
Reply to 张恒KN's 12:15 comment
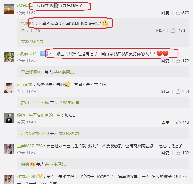[160, 30]
